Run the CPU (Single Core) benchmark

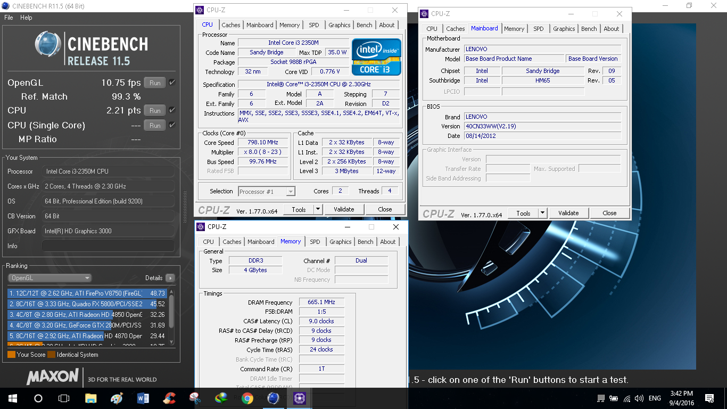155,125
